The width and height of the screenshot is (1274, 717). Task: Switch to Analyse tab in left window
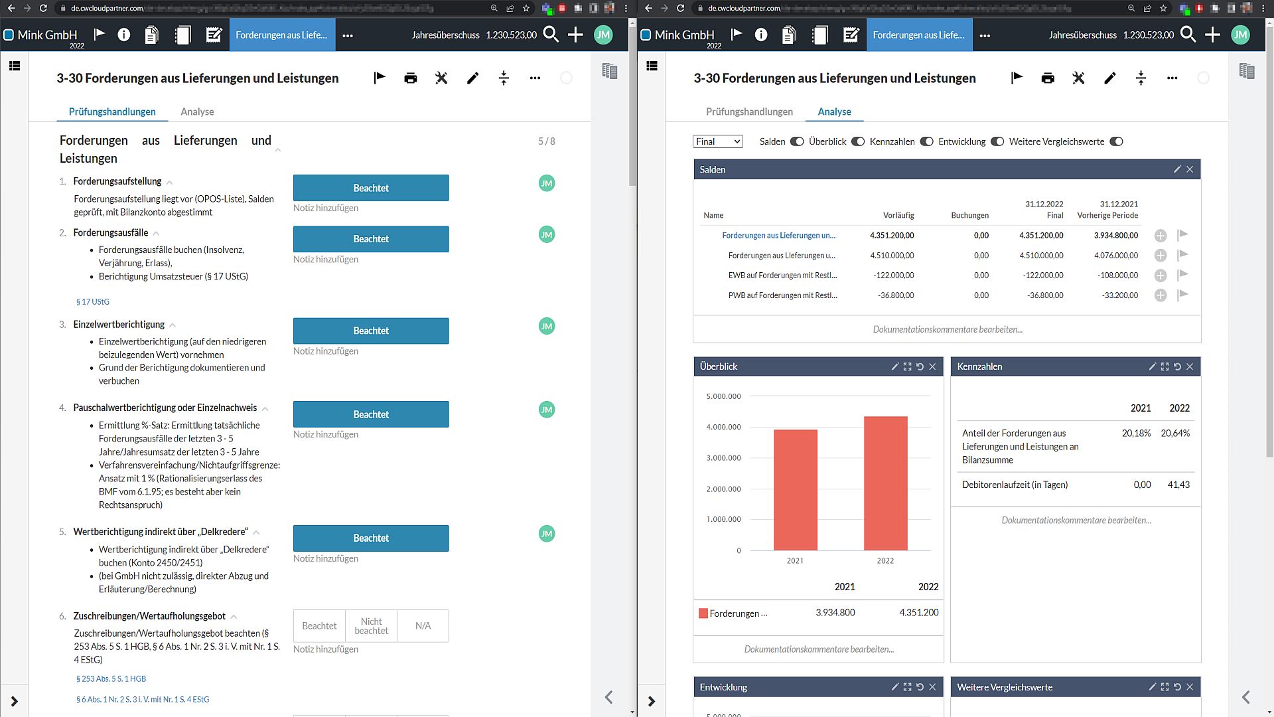click(x=197, y=112)
